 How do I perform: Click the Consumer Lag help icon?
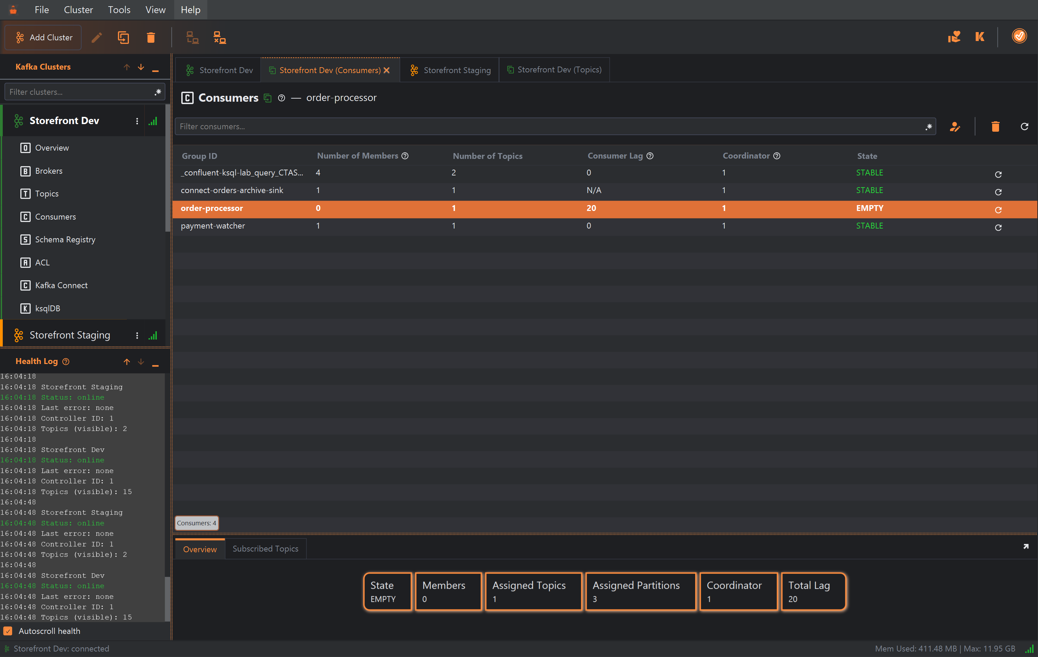pos(650,156)
